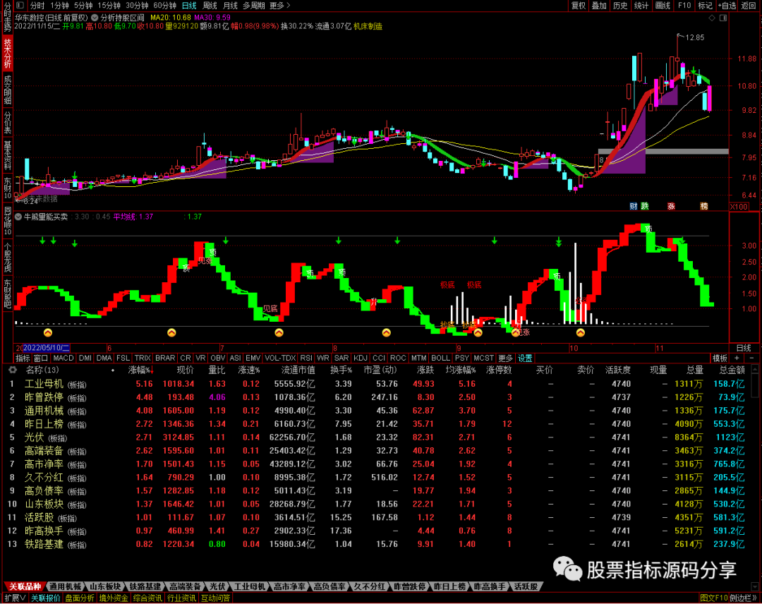This screenshot has width=762, height=604.
Task: Open the 盘面分析 tab
Action: click(x=80, y=598)
